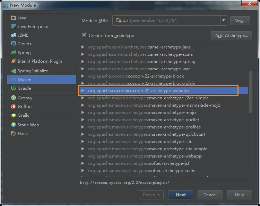
Task: Expand maven-archetype-webapp node
Action: tap(83, 156)
